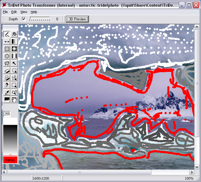Click the 1600x1200 image size text
This screenshot has width=201, height=182.
pos(41,178)
